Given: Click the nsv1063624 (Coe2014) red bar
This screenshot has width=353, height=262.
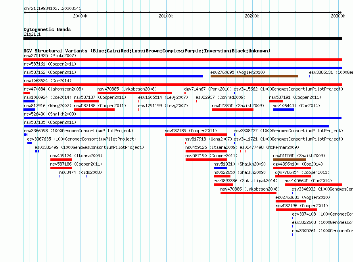Looking at the screenshot, I should click(x=182, y=85).
